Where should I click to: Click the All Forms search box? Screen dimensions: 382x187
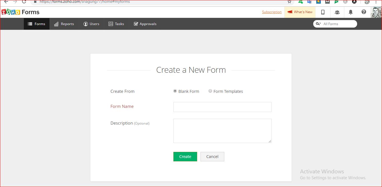(x=335, y=24)
